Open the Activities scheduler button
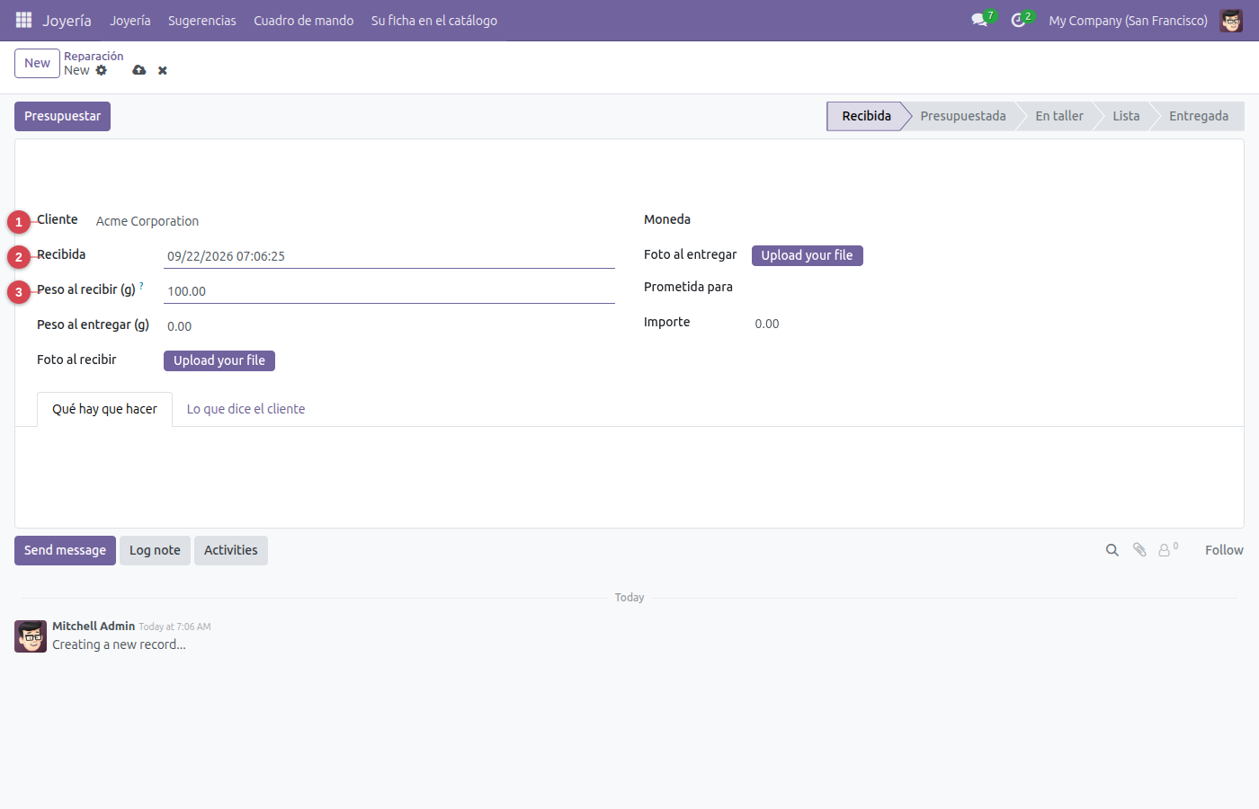The image size is (1259, 809). tap(231, 550)
